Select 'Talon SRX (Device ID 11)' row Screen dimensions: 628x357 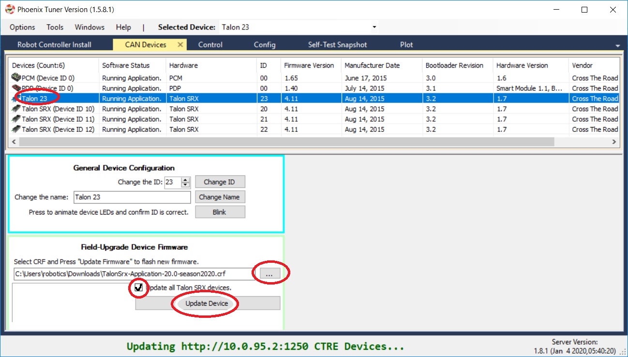coord(314,119)
